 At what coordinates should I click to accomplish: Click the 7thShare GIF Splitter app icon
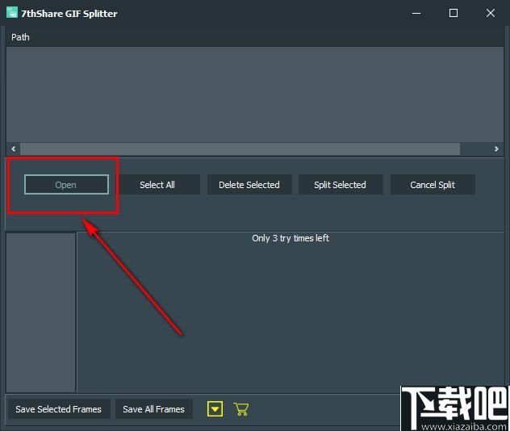point(12,13)
